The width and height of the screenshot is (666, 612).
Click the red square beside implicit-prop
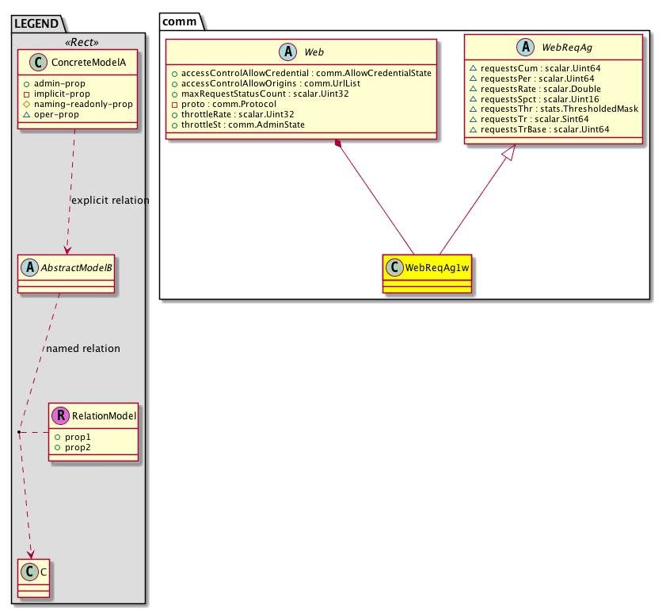pyautogui.click(x=25, y=94)
